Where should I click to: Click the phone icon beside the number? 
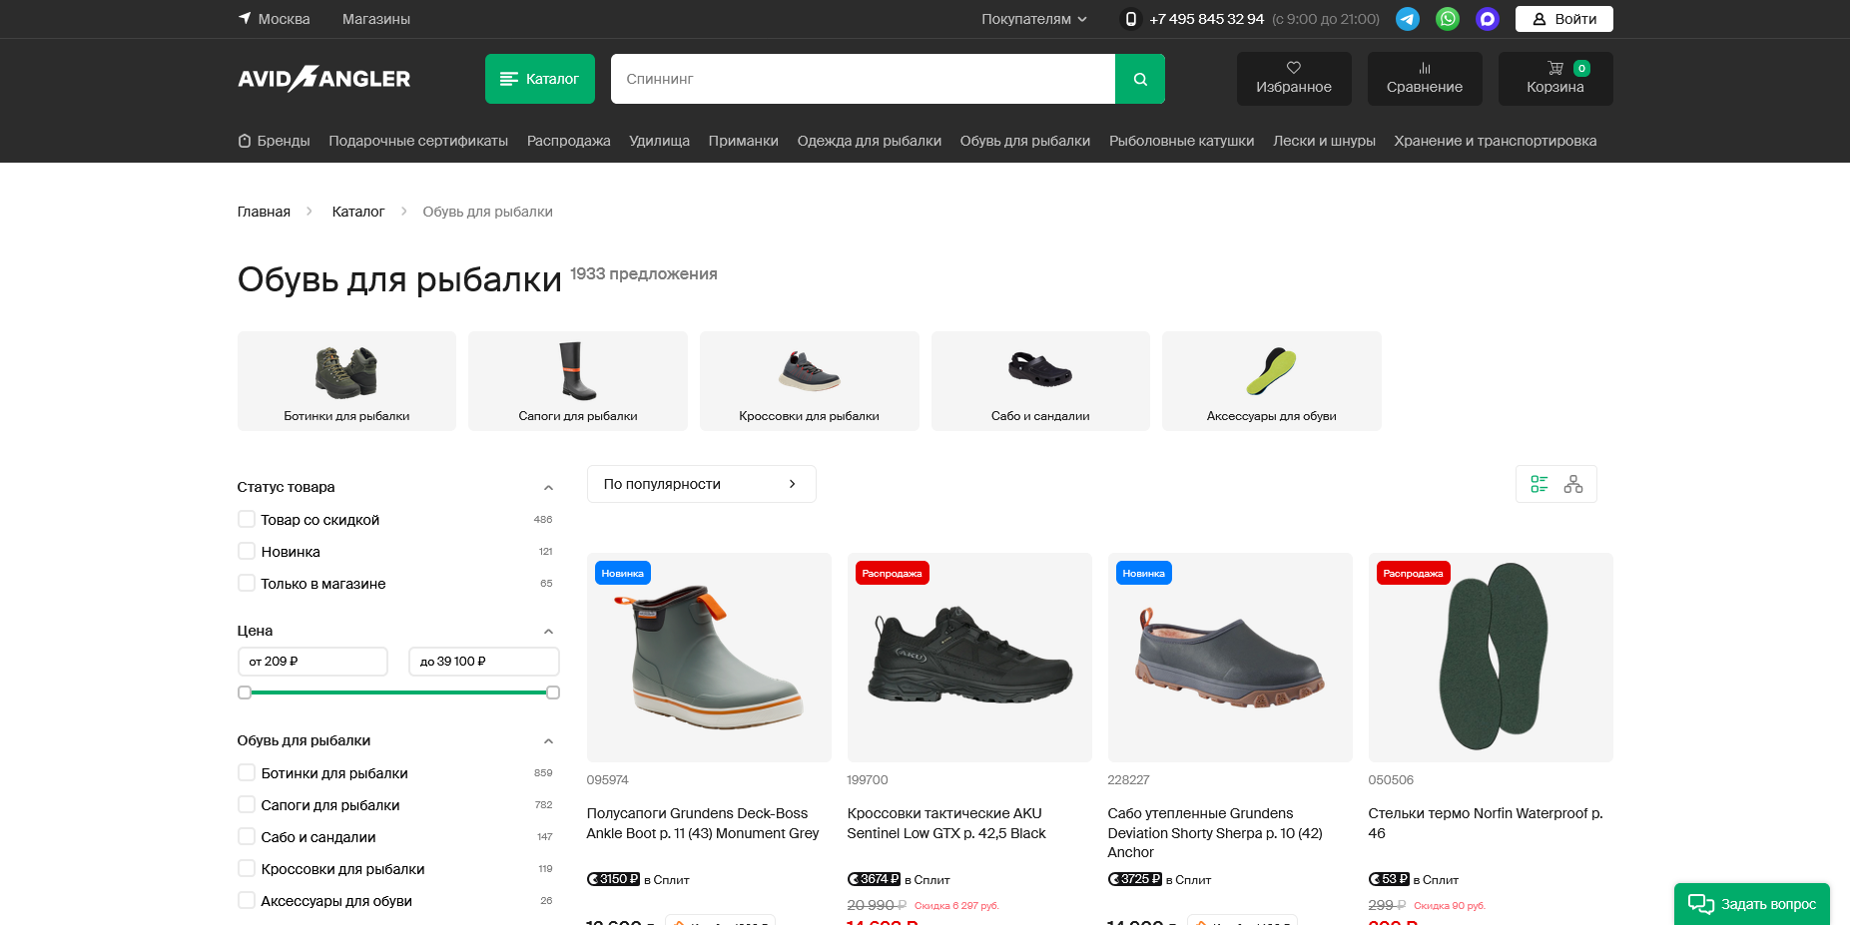1131,19
